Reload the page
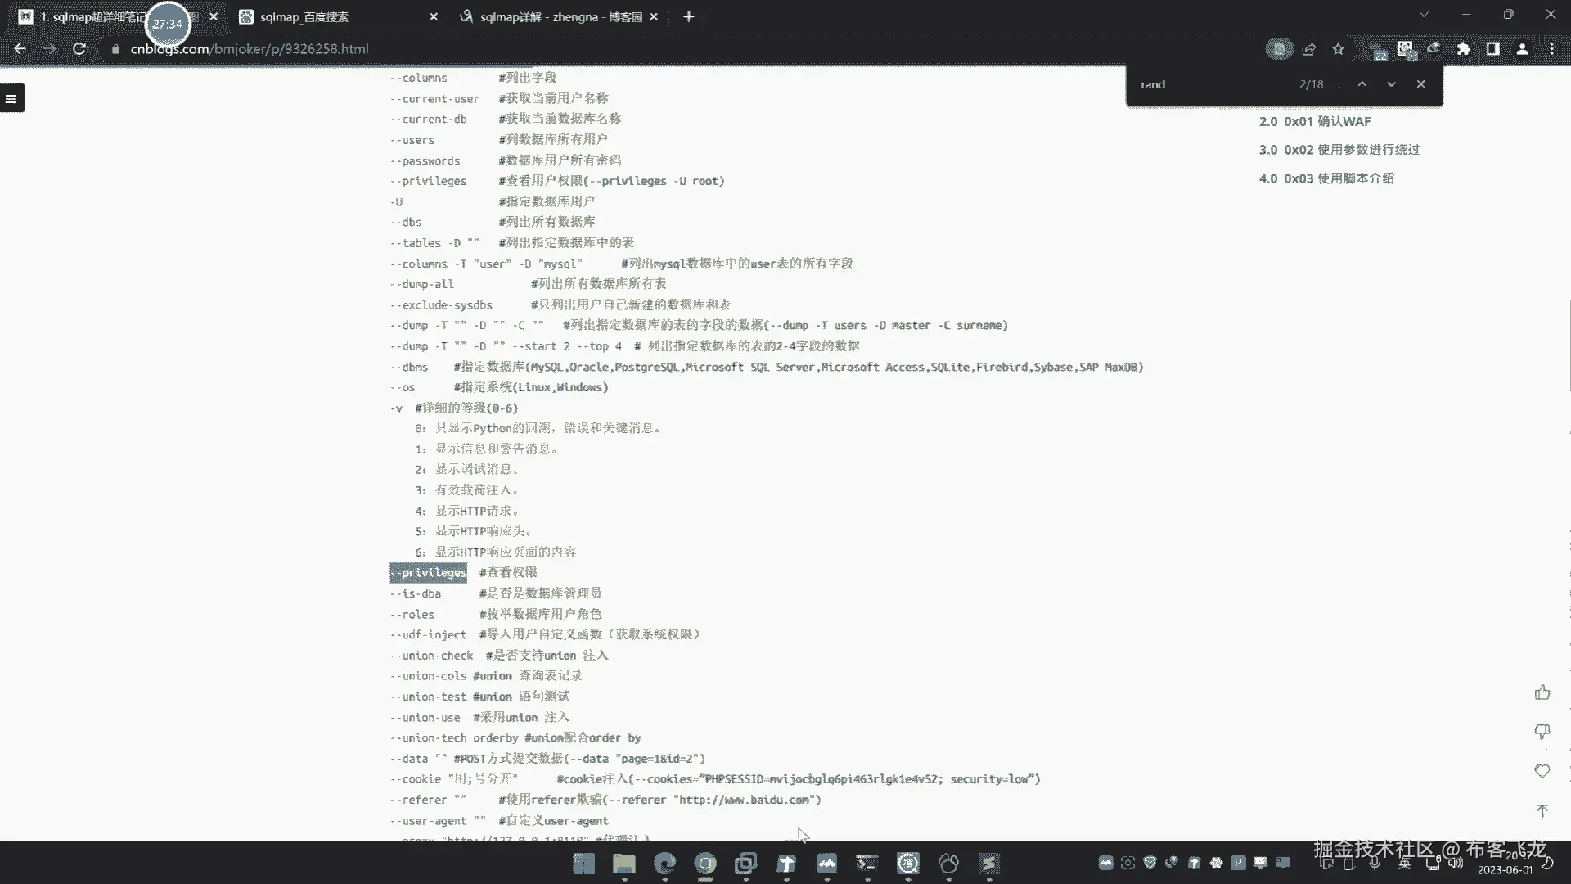 (x=79, y=49)
